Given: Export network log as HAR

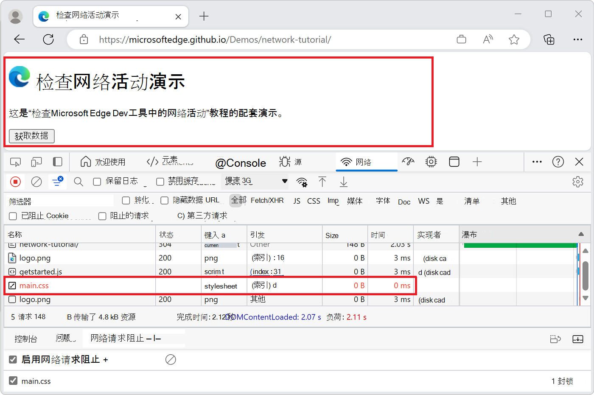Looking at the screenshot, I should [x=343, y=181].
